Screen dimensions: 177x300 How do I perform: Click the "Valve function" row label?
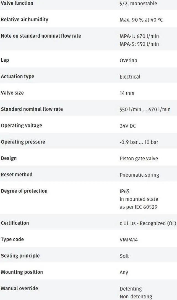point(17,3)
